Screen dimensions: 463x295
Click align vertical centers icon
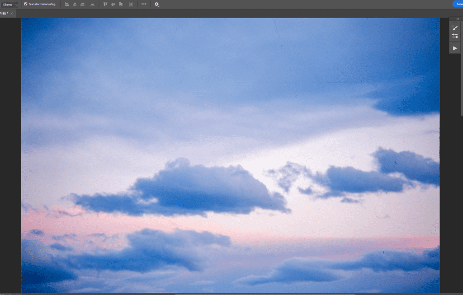[x=113, y=4]
